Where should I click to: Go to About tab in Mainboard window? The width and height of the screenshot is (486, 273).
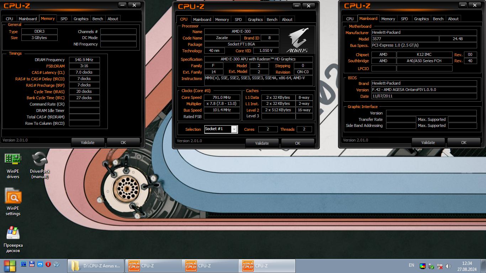453,19
